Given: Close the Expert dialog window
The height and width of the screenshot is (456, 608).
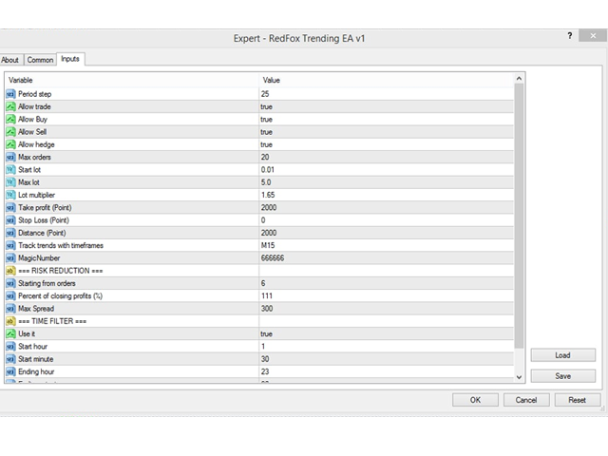Looking at the screenshot, I should (593, 36).
